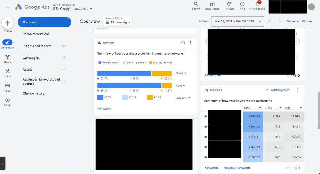
Task: Open Keywords card three-dot menu
Action: coord(297,90)
